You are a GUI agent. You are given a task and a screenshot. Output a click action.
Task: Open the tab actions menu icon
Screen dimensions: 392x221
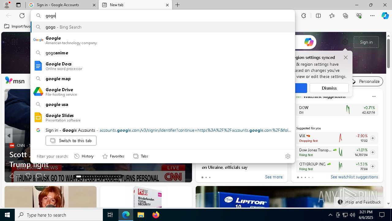[18, 5]
